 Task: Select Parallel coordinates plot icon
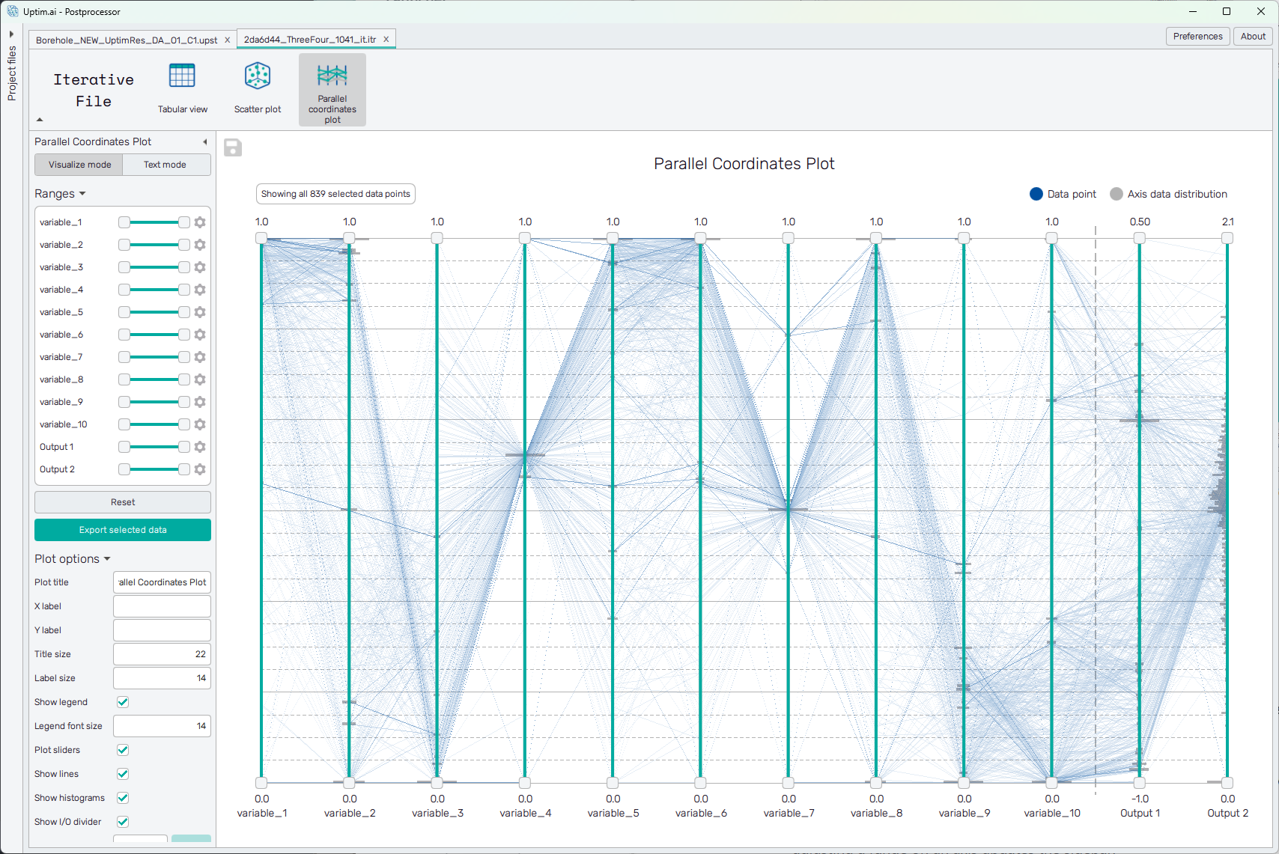click(x=332, y=88)
